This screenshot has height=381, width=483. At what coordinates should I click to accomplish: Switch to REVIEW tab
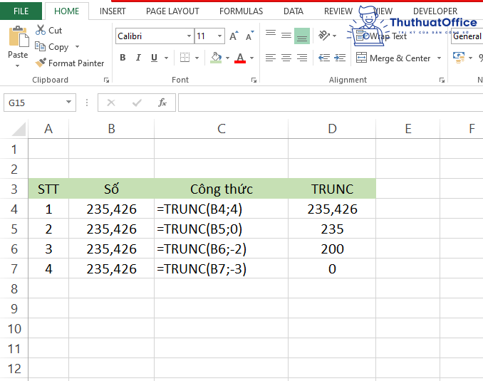point(338,11)
